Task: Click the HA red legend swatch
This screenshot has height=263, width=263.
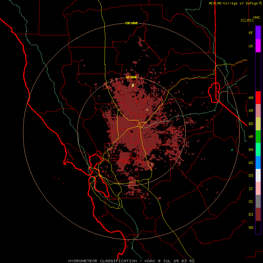Action: (258, 98)
